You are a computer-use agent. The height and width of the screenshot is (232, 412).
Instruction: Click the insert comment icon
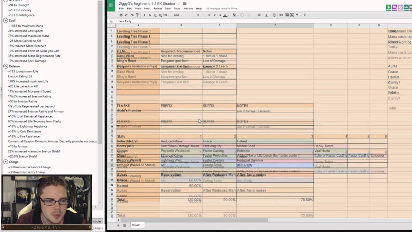click(x=287, y=15)
